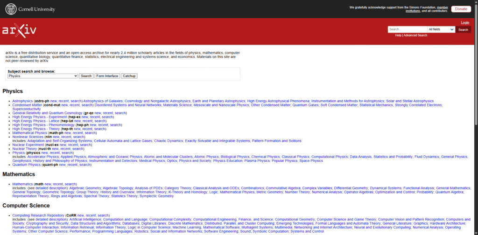Expand the Physics subject dropdown
The image size is (478, 235).
point(42,76)
